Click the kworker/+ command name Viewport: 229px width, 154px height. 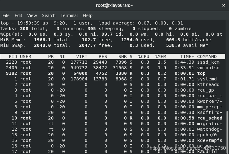[210, 101]
